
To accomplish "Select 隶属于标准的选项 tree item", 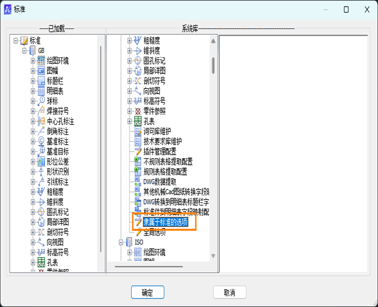I will [165, 222].
